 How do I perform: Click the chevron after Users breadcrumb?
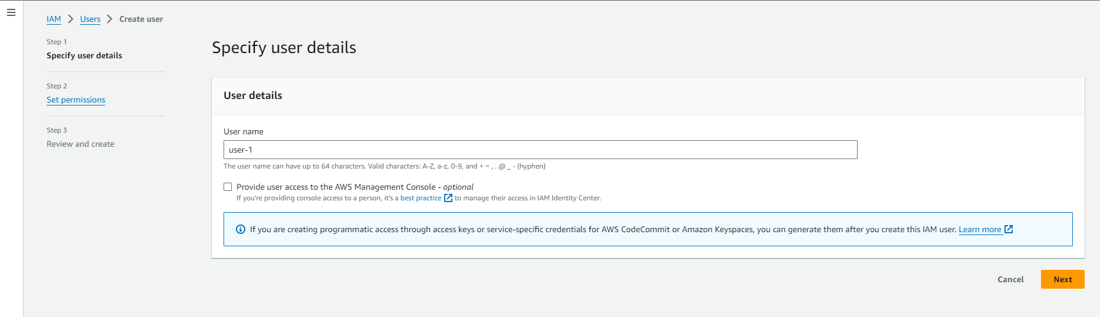pos(110,19)
